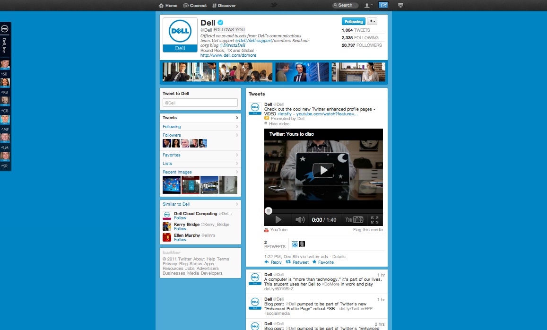
Task: Open the @Direct2Dell blog link
Action: coord(232,45)
